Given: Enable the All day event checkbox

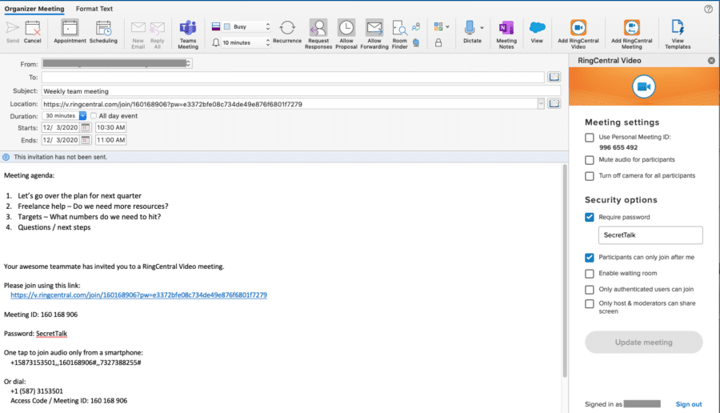Looking at the screenshot, I should [x=94, y=116].
